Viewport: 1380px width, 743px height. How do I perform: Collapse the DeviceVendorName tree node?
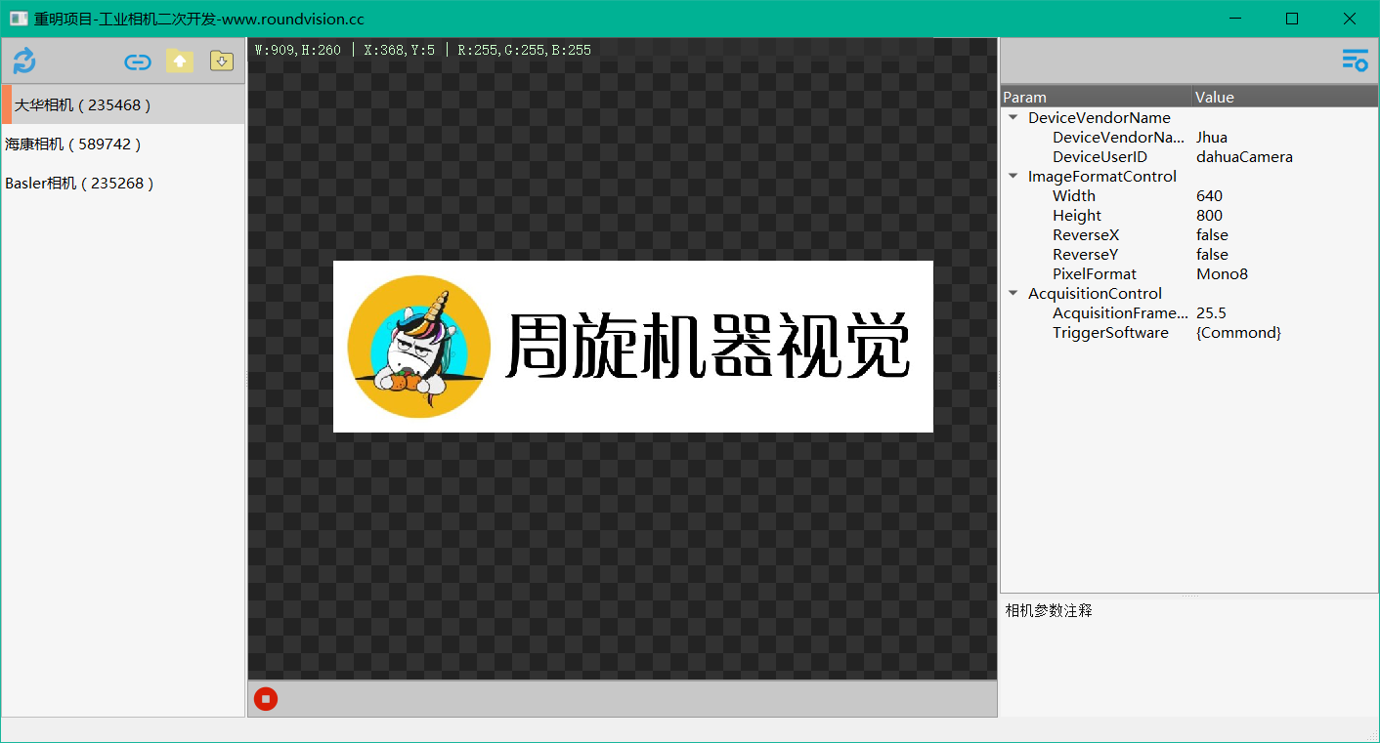tap(1013, 117)
